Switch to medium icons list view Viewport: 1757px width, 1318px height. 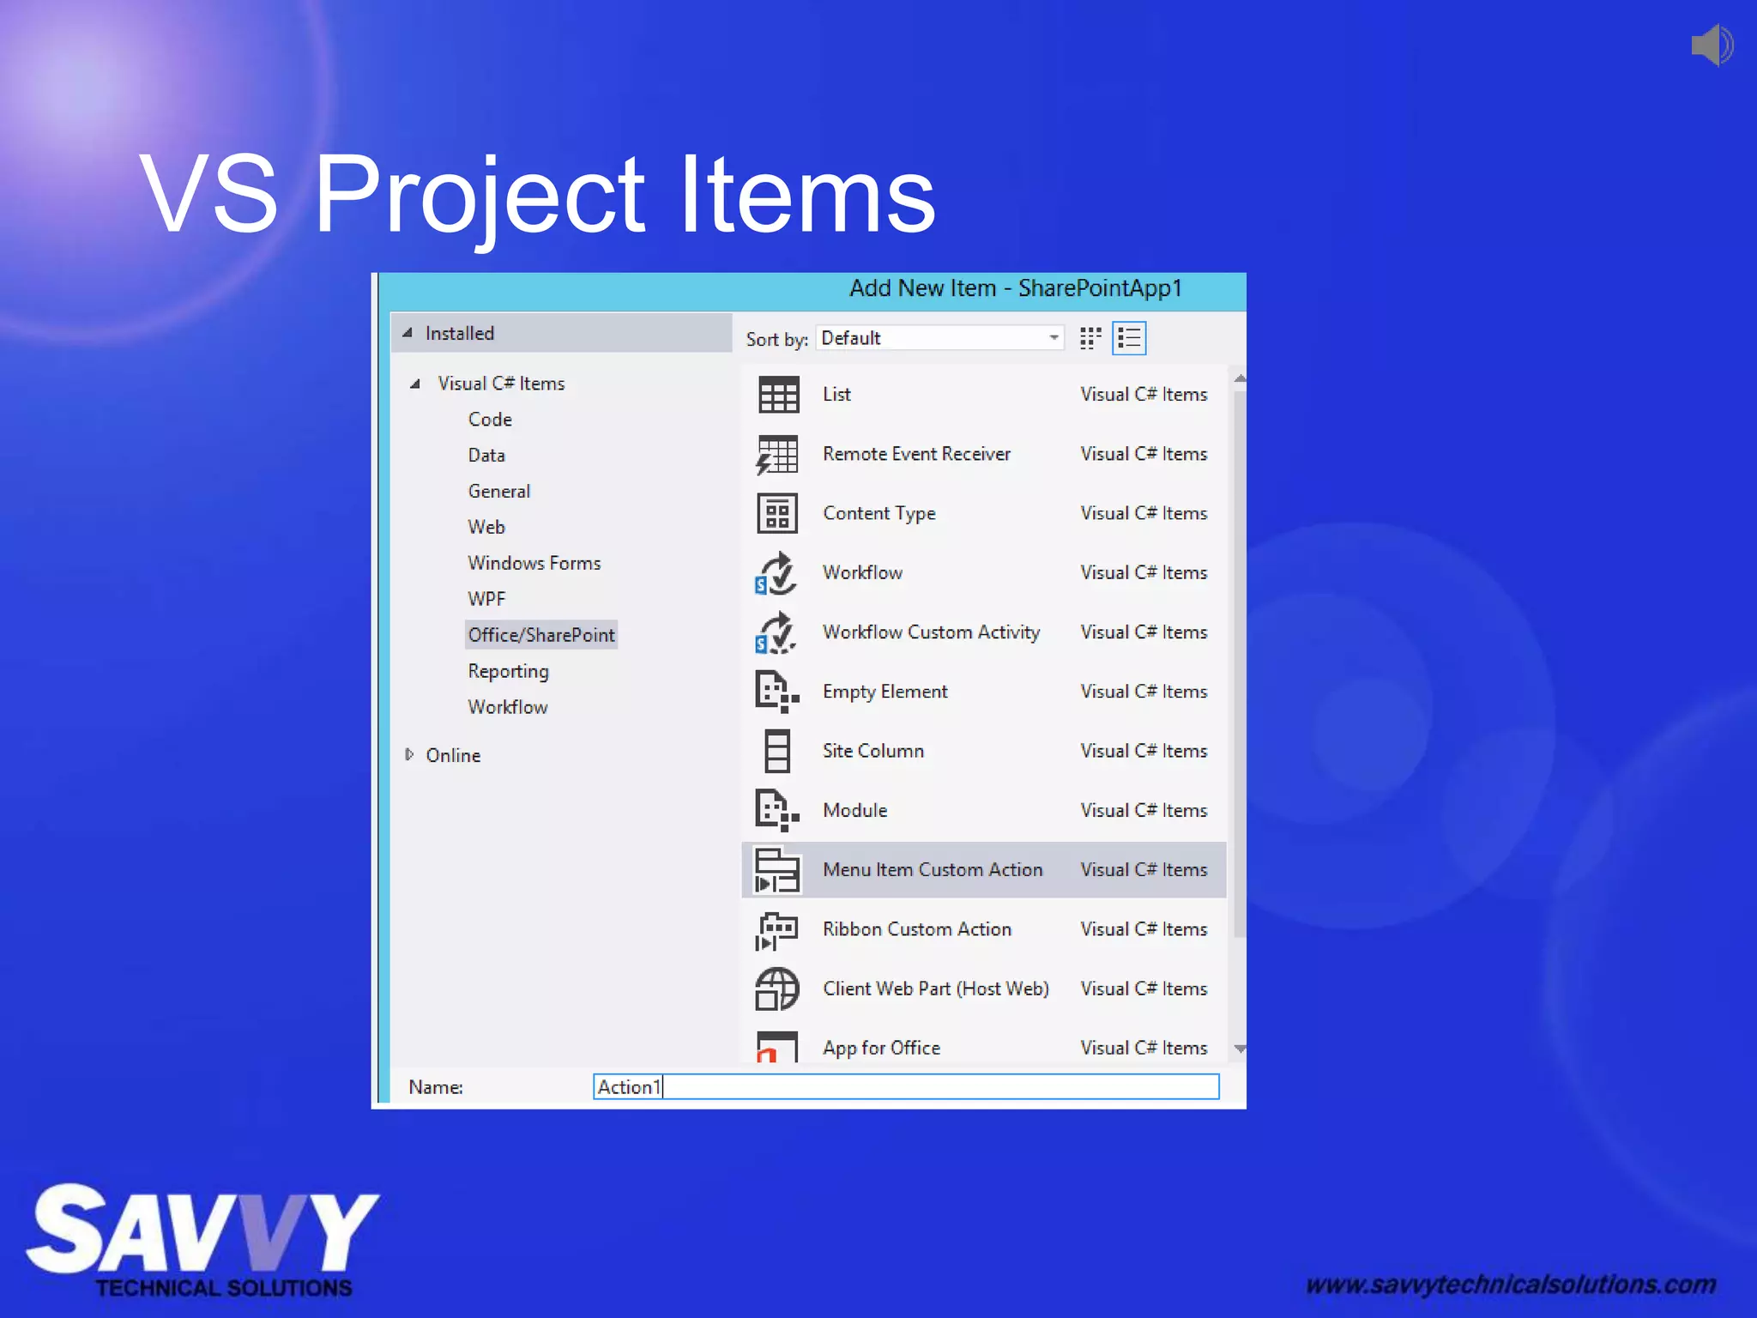pyautogui.click(x=1129, y=338)
